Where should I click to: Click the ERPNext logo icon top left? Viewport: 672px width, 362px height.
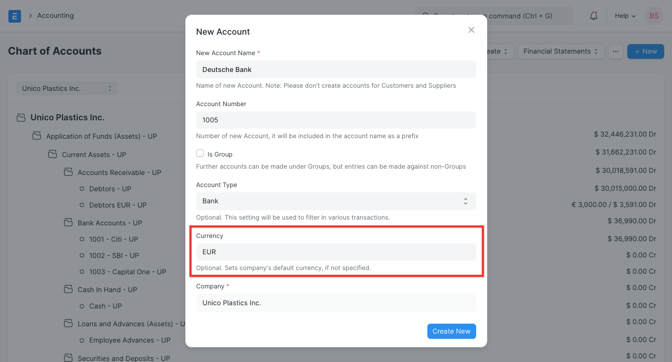pyautogui.click(x=14, y=16)
